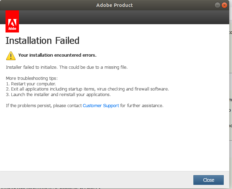Click the "Installation Failed" heading

pyautogui.click(x=43, y=40)
